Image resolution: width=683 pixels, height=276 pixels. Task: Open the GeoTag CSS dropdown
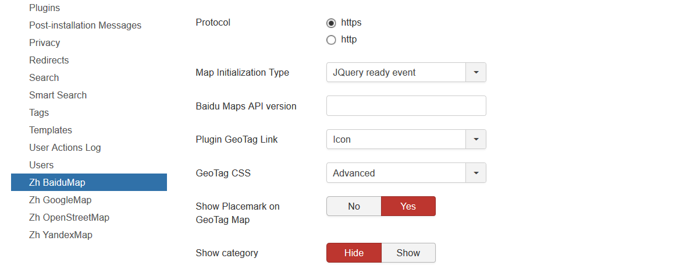point(405,173)
